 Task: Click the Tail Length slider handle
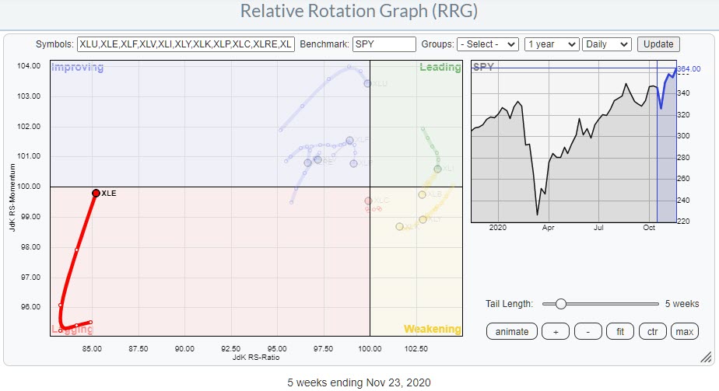[560, 303]
